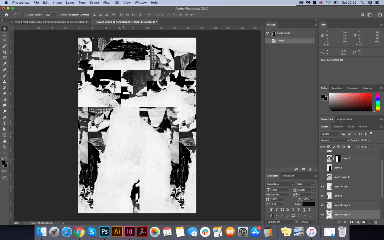Open Illustrator from the Dock
This screenshot has width=384, height=240.
tap(117, 231)
